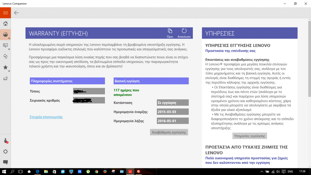Open the star favorites sidebar icon
This screenshot has height=175, width=311.
[x=5, y=67]
